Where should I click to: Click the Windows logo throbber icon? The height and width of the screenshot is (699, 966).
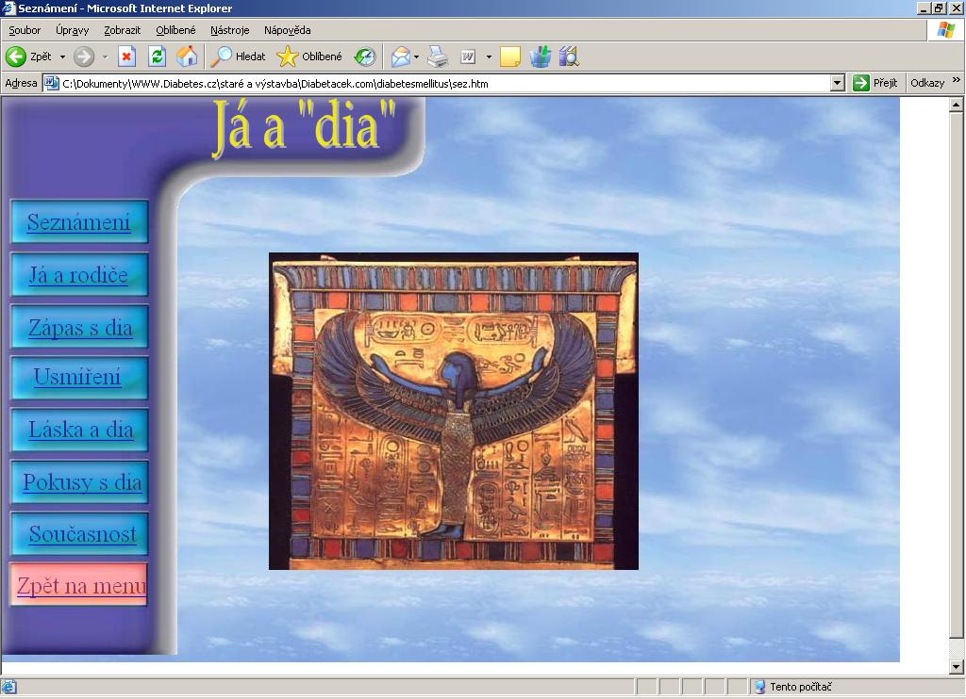tap(945, 30)
